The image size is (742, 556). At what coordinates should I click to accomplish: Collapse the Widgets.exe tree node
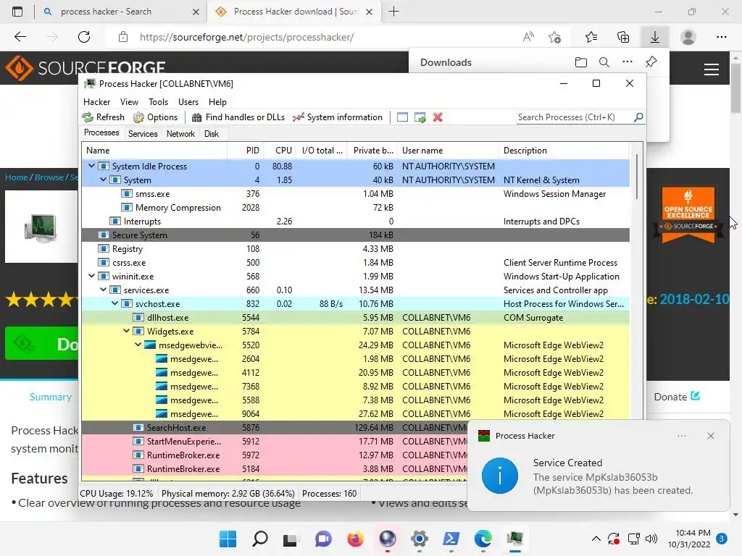click(x=126, y=331)
